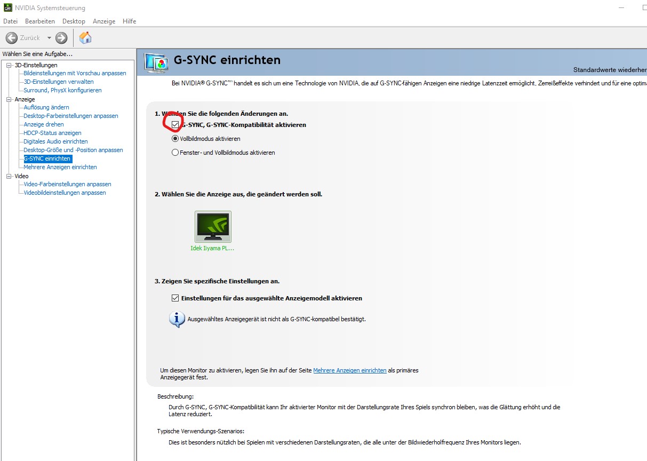Click the Wählen Sie eine Aufgabe... label

tap(37, 54)
